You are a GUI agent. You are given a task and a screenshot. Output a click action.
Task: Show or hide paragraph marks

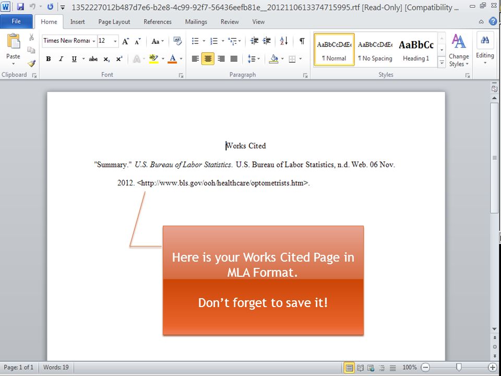302,41
